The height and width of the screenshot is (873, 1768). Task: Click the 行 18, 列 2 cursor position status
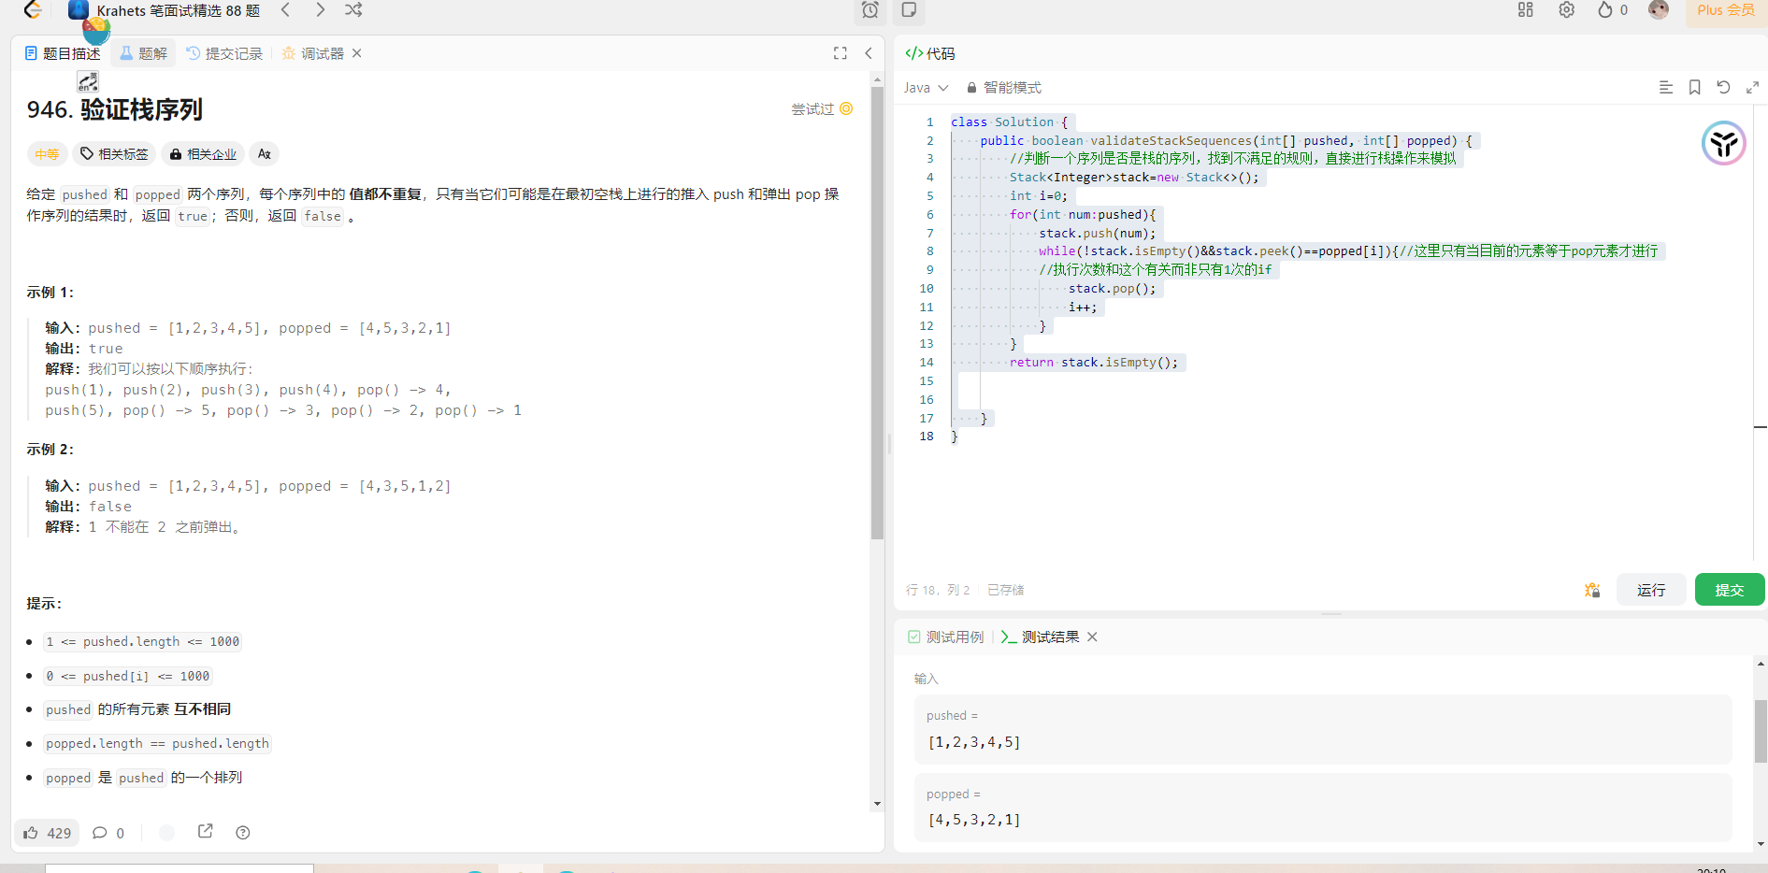click(938, 591)
